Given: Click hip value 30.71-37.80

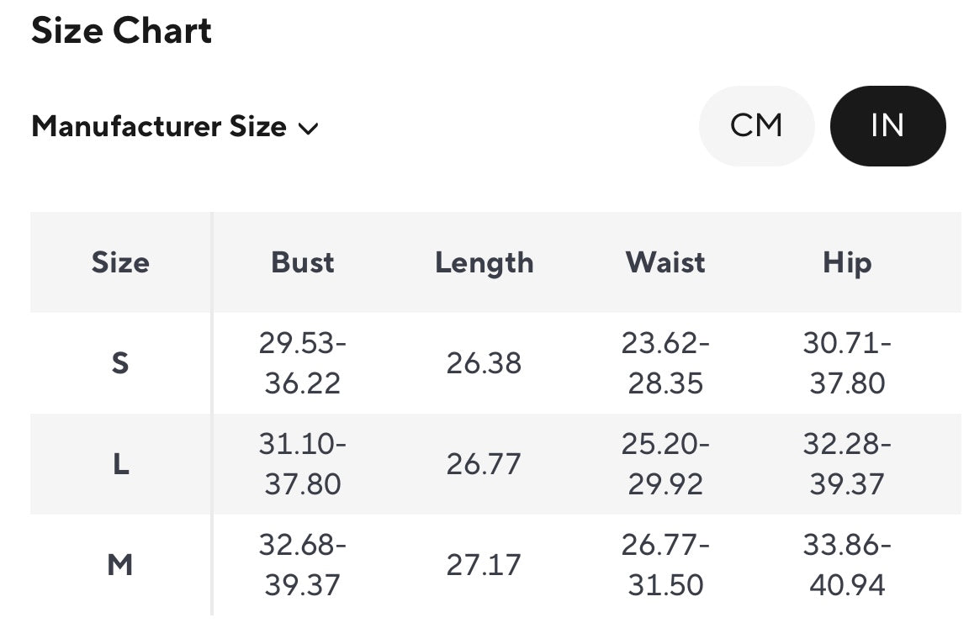Looking at the screenshot, I should 847,363.
